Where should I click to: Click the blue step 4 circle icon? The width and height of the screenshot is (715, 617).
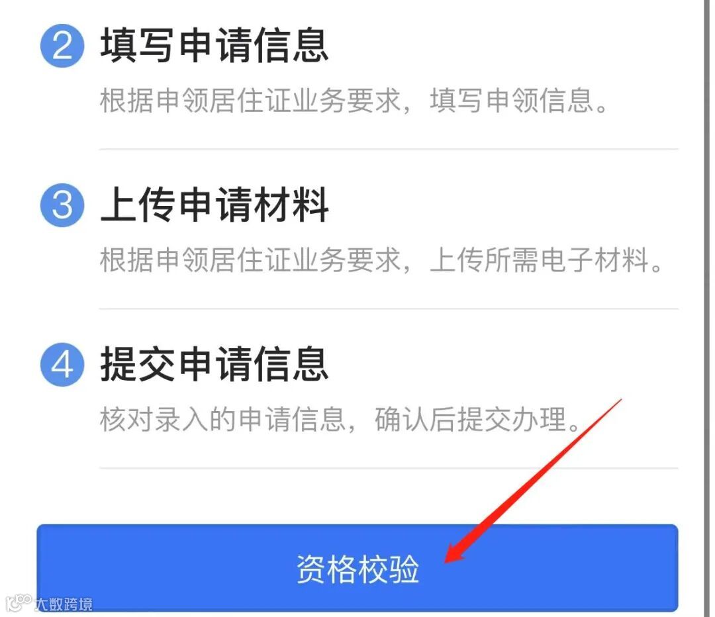[x=62, y=365]
